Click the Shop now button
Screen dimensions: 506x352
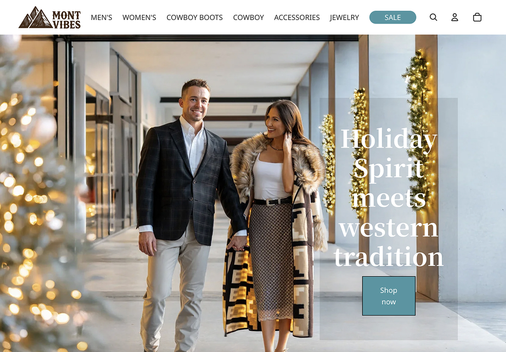(x=389, y=296)
